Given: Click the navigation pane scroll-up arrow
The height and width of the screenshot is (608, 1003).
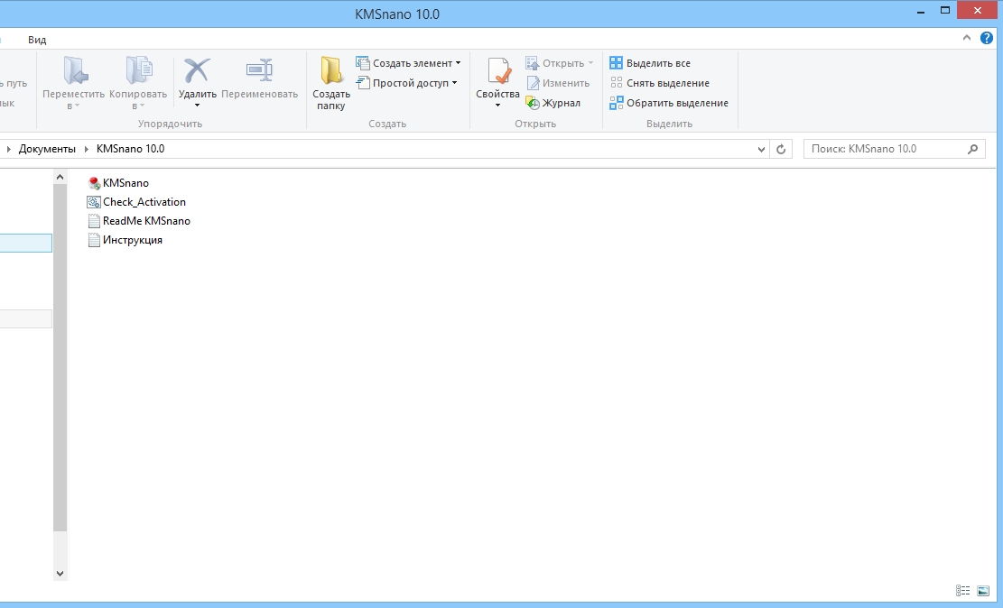Looking at the screenshot, I should 60,177.
